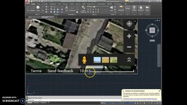Open the Properties color wheel panel
This screenshot has width=187, height=105.
(121, 8)
